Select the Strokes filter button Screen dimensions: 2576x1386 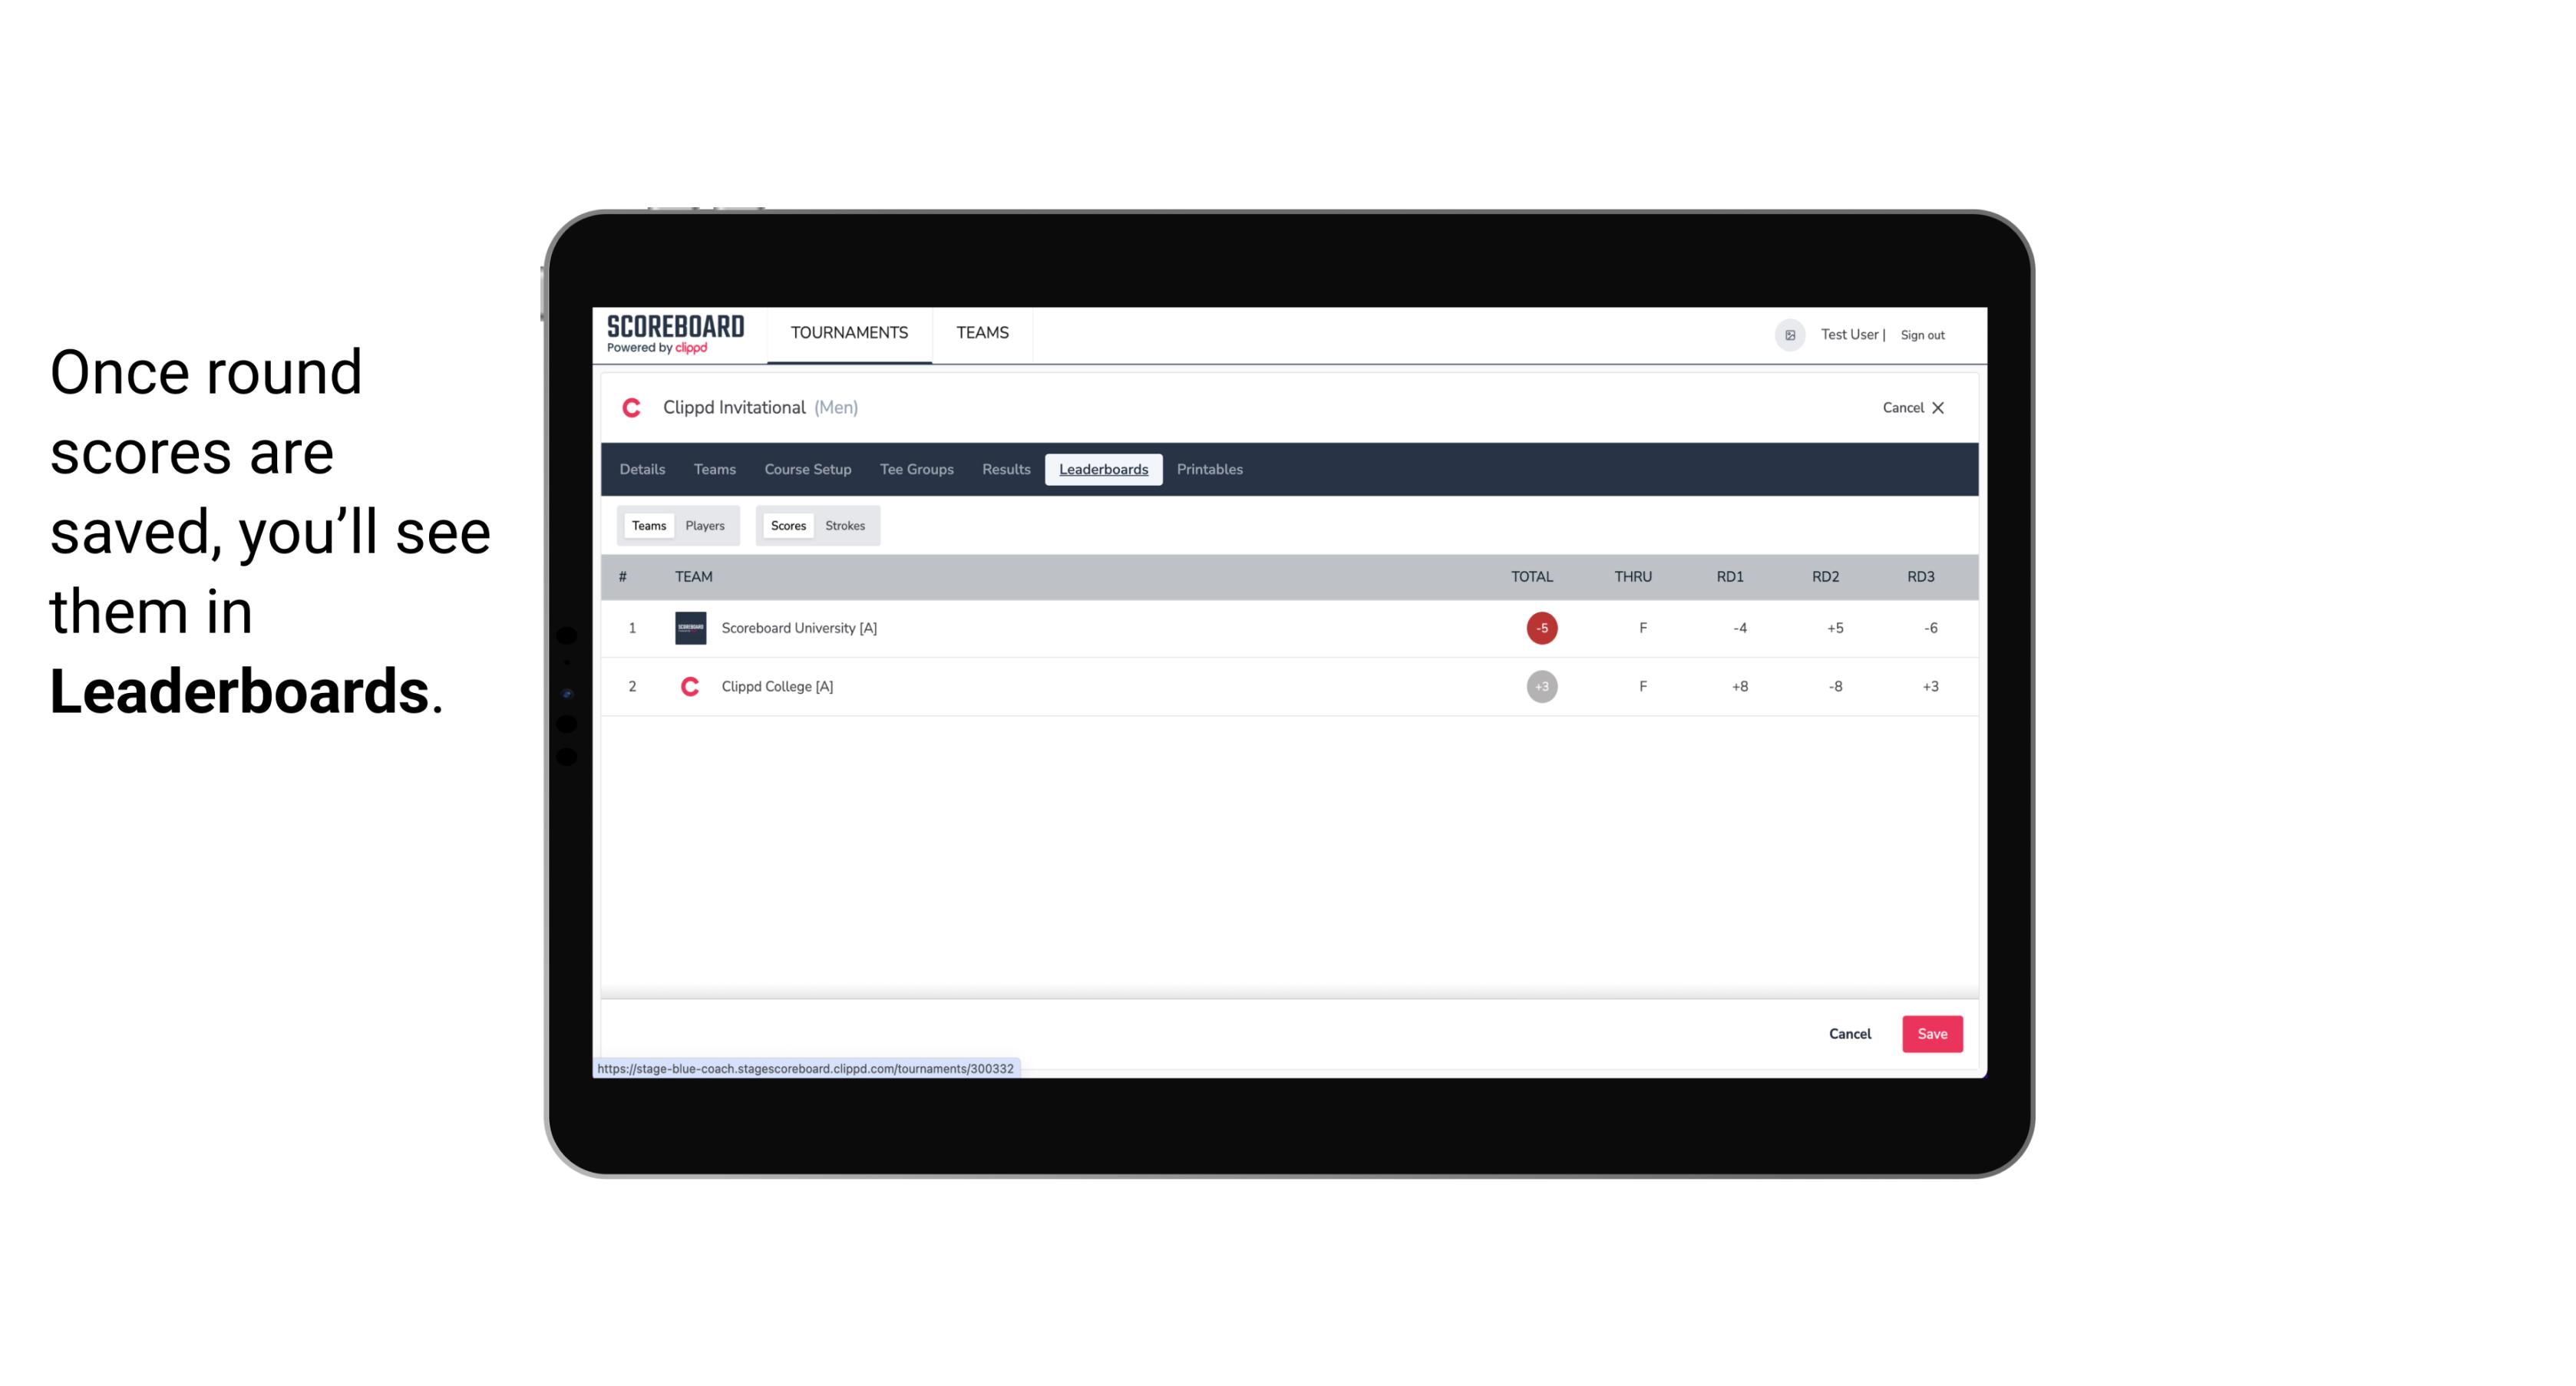845,526
